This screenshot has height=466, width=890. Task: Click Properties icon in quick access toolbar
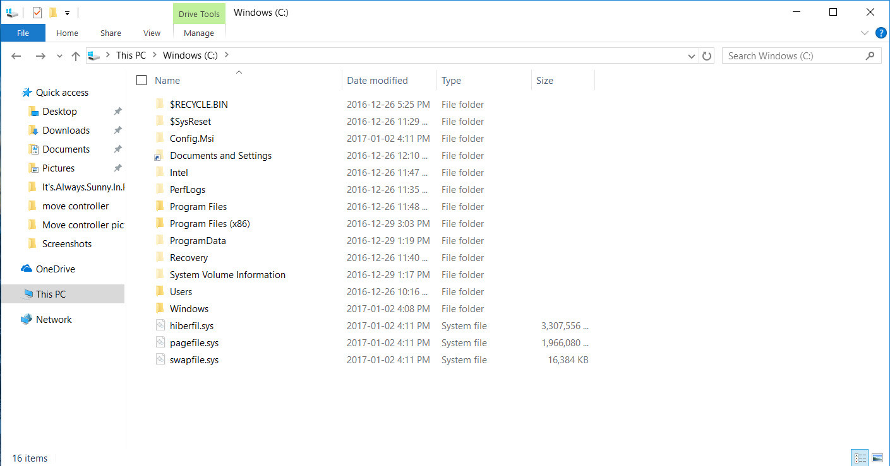click(37, 13)
